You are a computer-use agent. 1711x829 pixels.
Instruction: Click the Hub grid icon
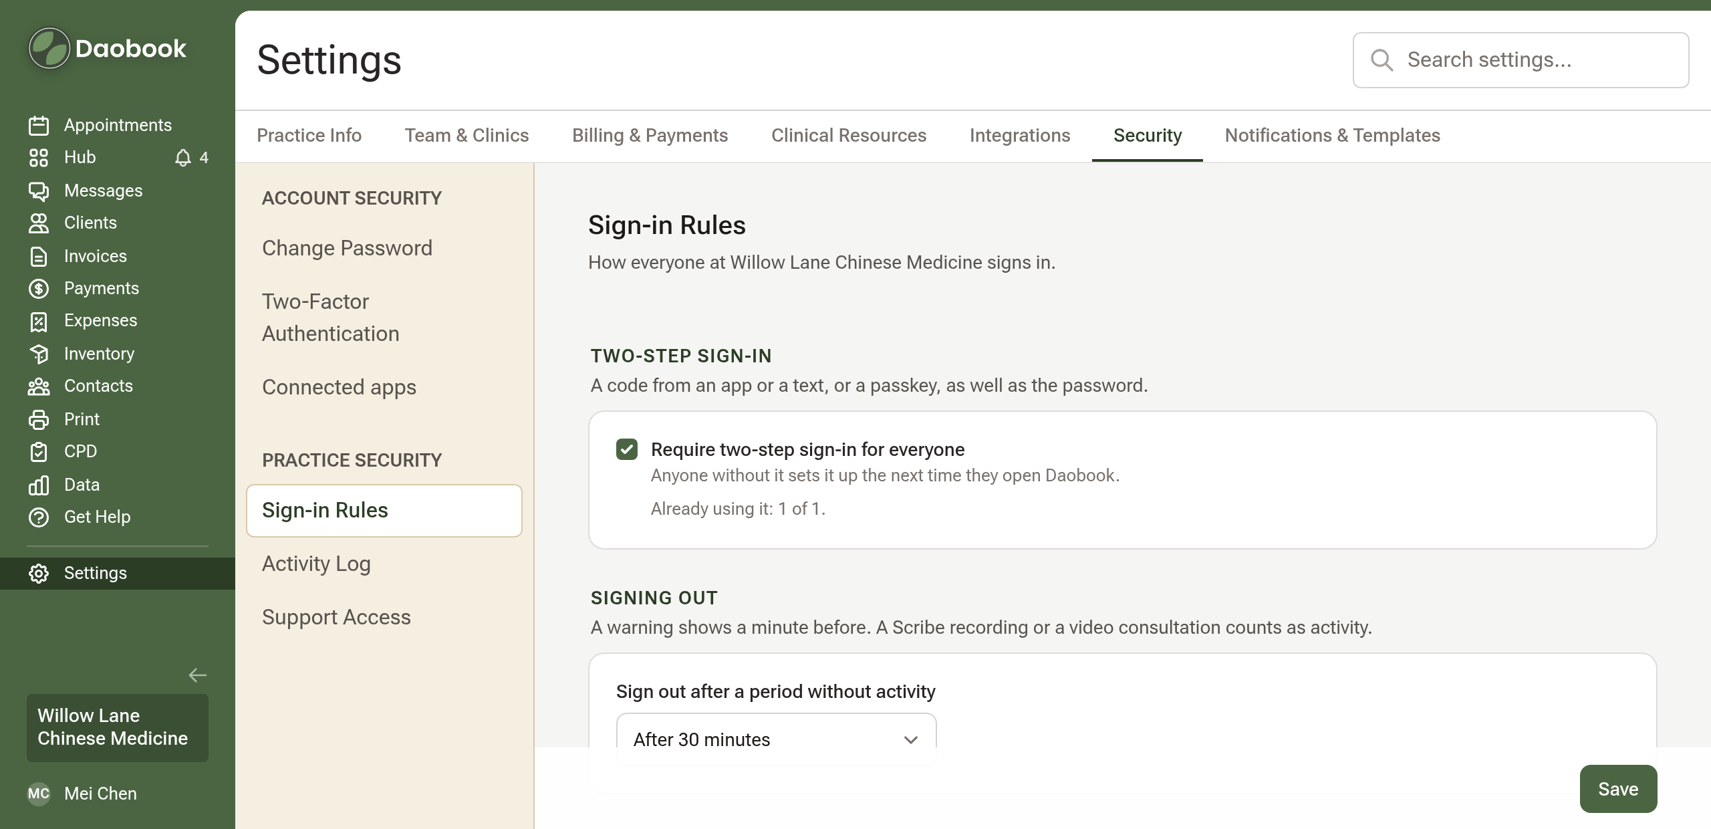click(x=39, y=157)
